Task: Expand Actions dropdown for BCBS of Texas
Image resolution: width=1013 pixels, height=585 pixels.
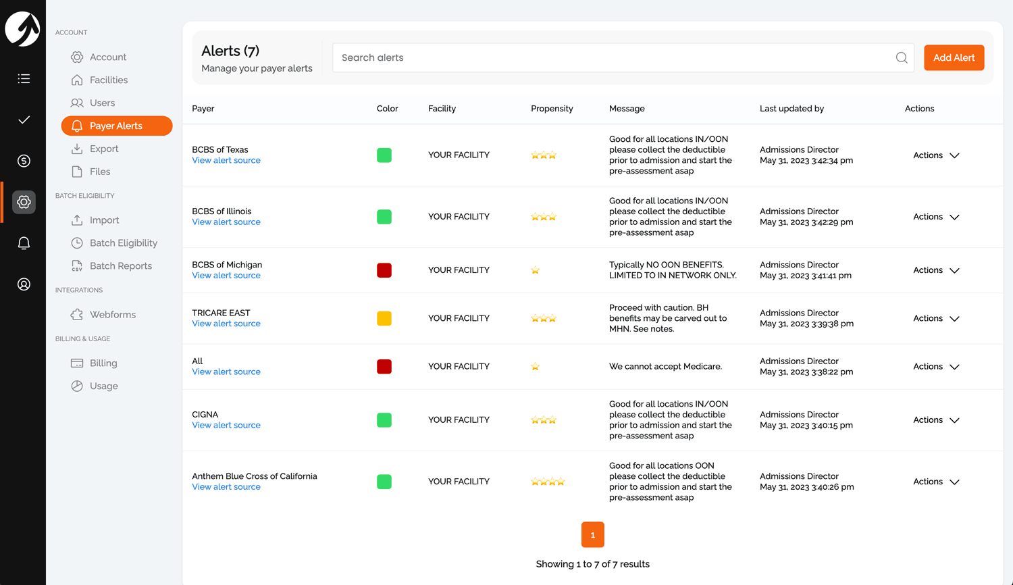Action: 936,155
